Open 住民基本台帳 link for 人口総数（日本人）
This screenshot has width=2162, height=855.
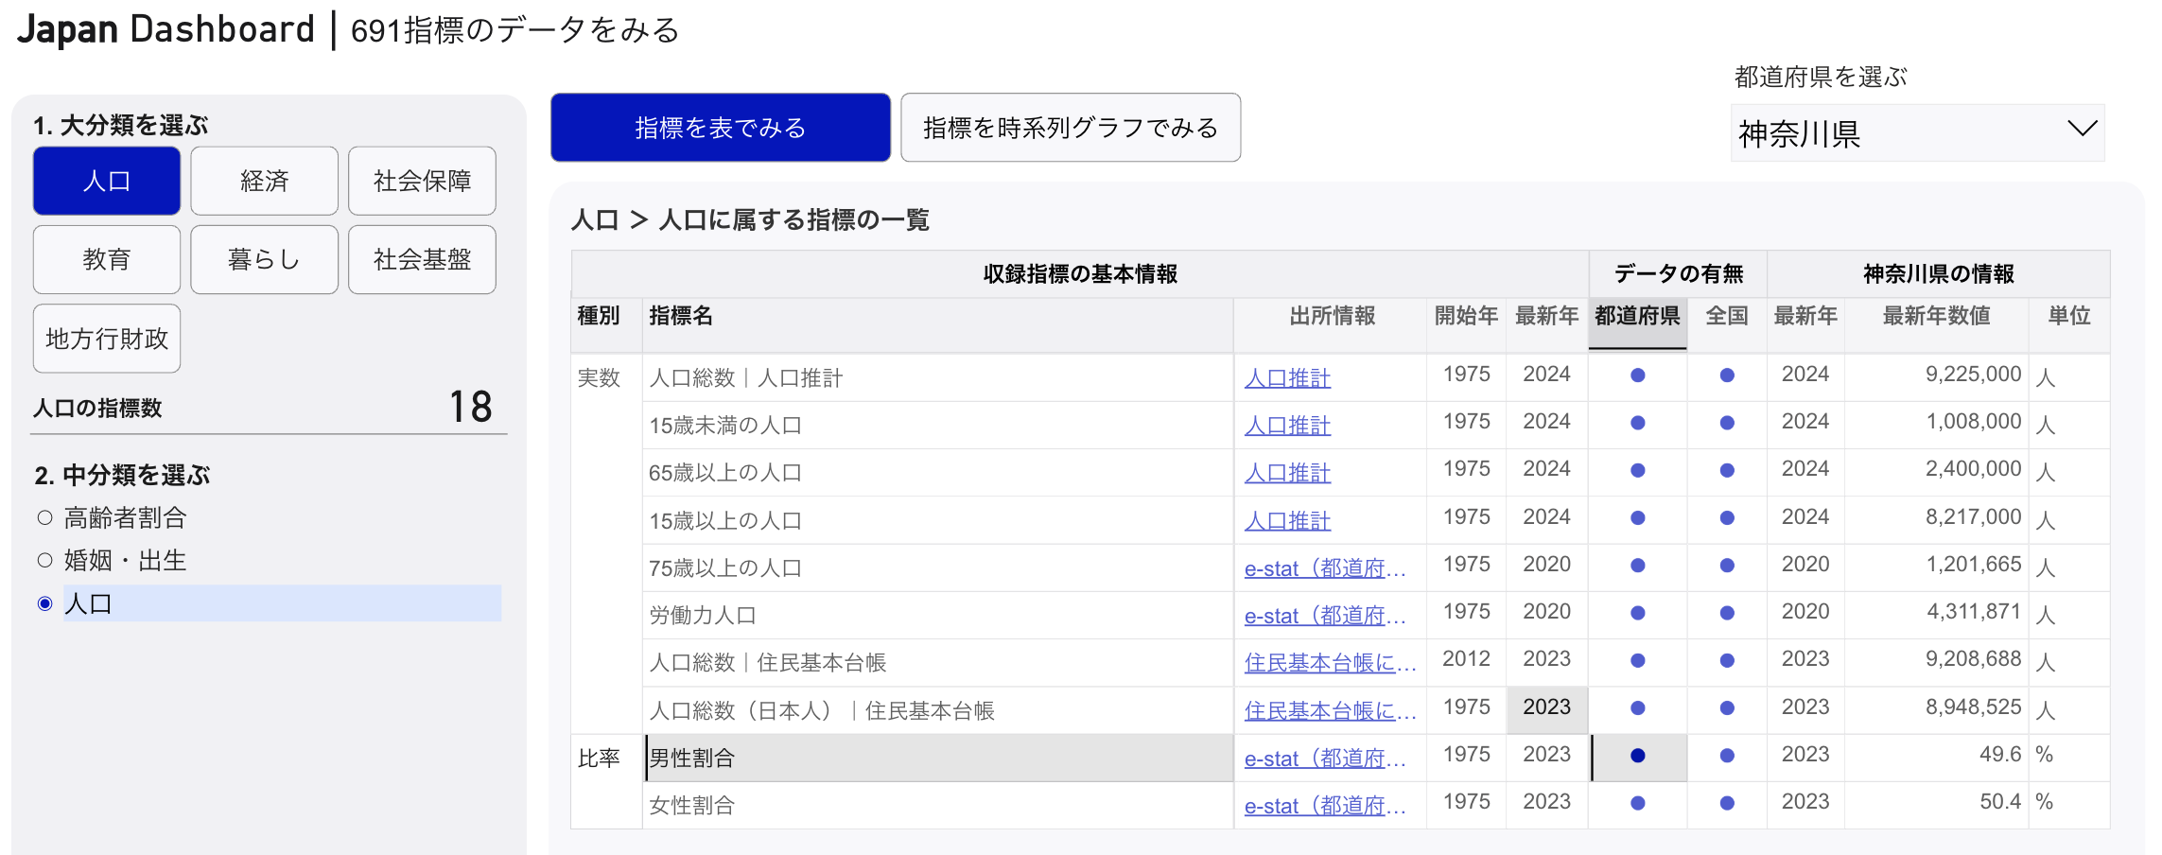click(1330, 711)
